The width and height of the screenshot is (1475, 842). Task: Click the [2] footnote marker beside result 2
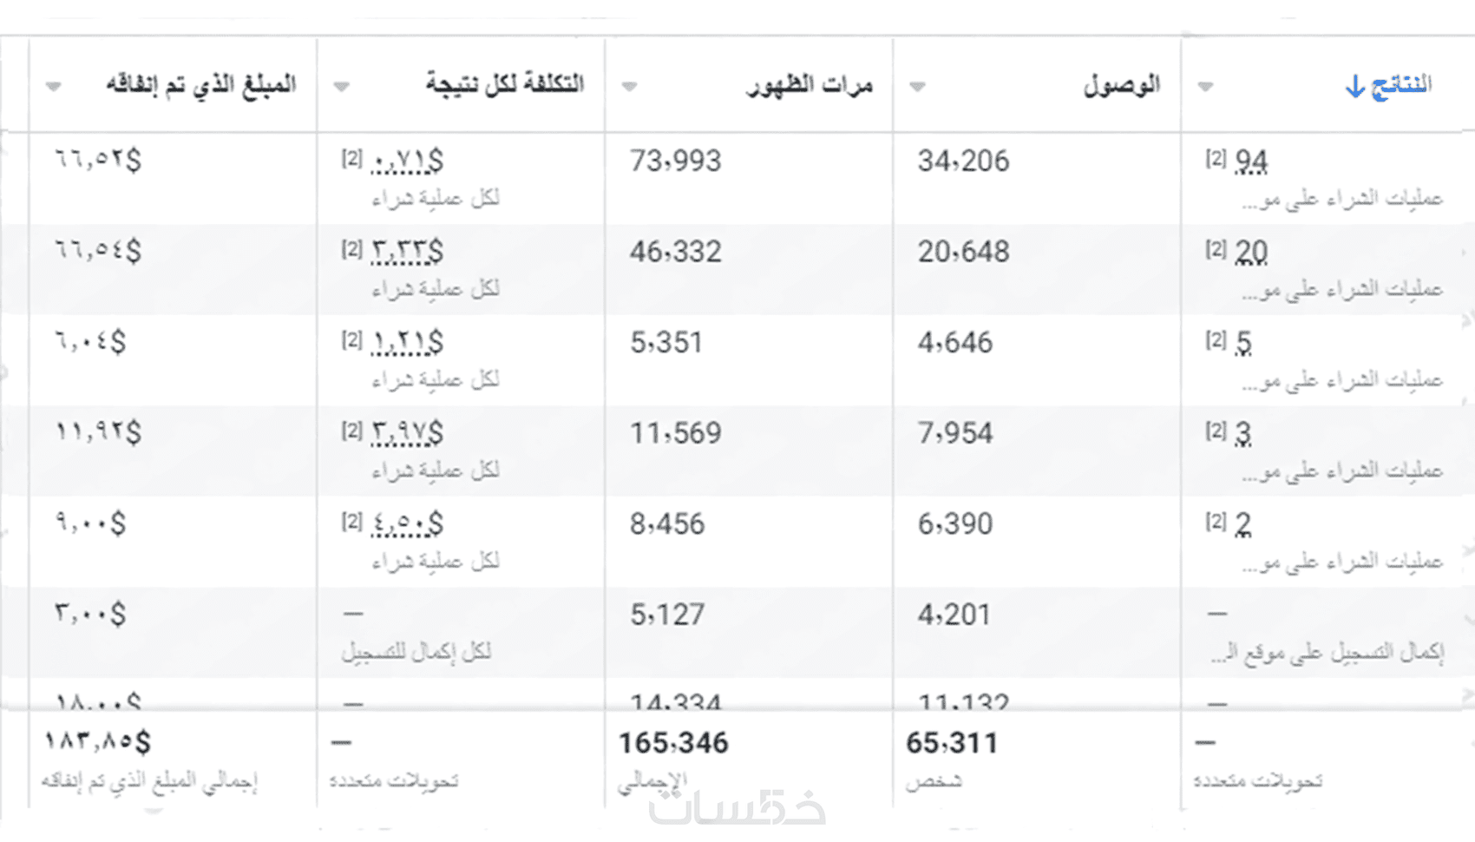[x=1215, y=521]
